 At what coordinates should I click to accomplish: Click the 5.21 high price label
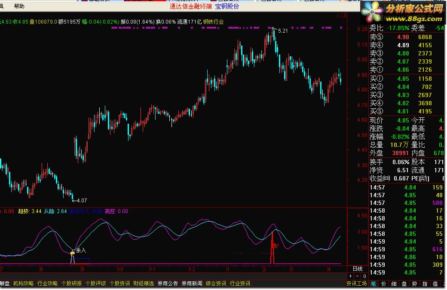click(283, 31)
